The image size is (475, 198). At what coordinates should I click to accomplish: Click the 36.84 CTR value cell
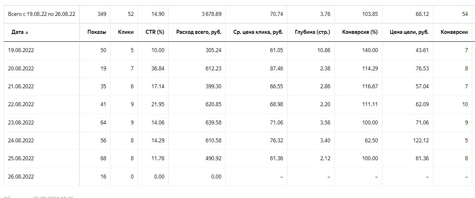click(158, 69)
